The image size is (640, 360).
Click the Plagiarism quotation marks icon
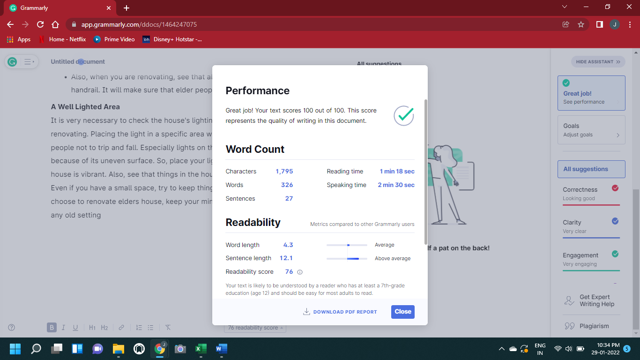(569, 326)
